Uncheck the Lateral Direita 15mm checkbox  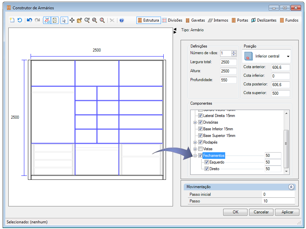pyautogui.click(x=200, y=116)
